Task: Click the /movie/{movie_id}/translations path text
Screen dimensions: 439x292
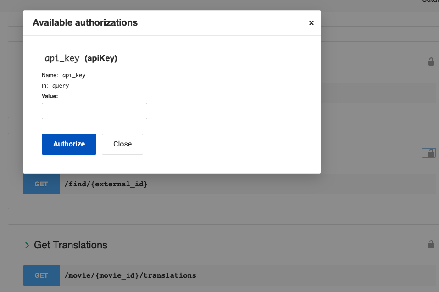Action: 130,275
